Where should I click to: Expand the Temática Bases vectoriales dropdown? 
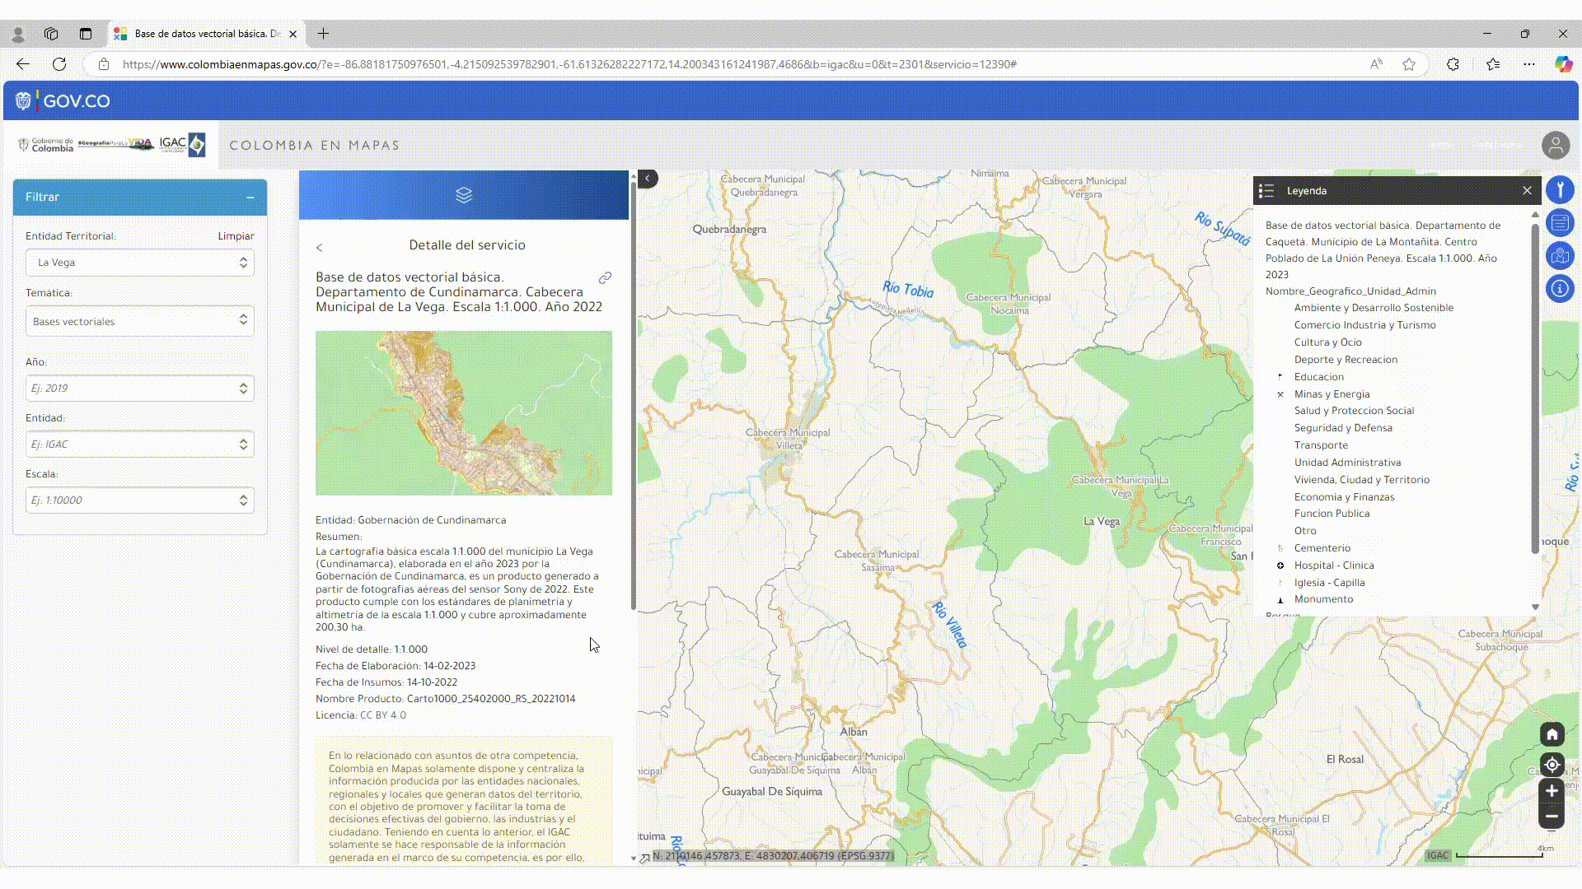point(139,321)
